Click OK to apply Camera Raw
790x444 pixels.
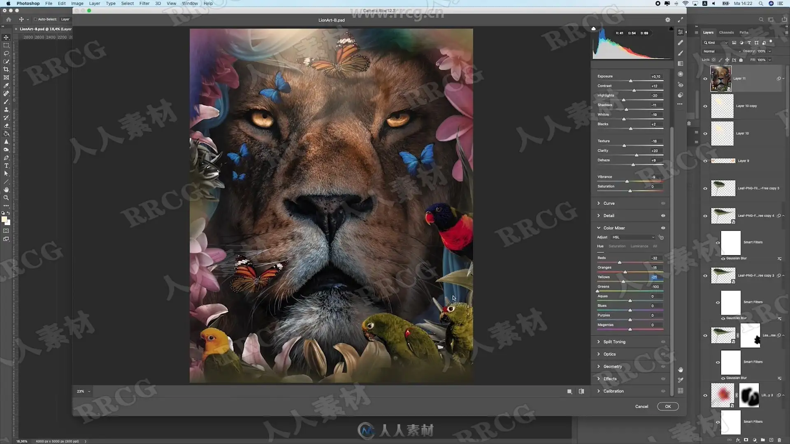click(x=668, y=407)
